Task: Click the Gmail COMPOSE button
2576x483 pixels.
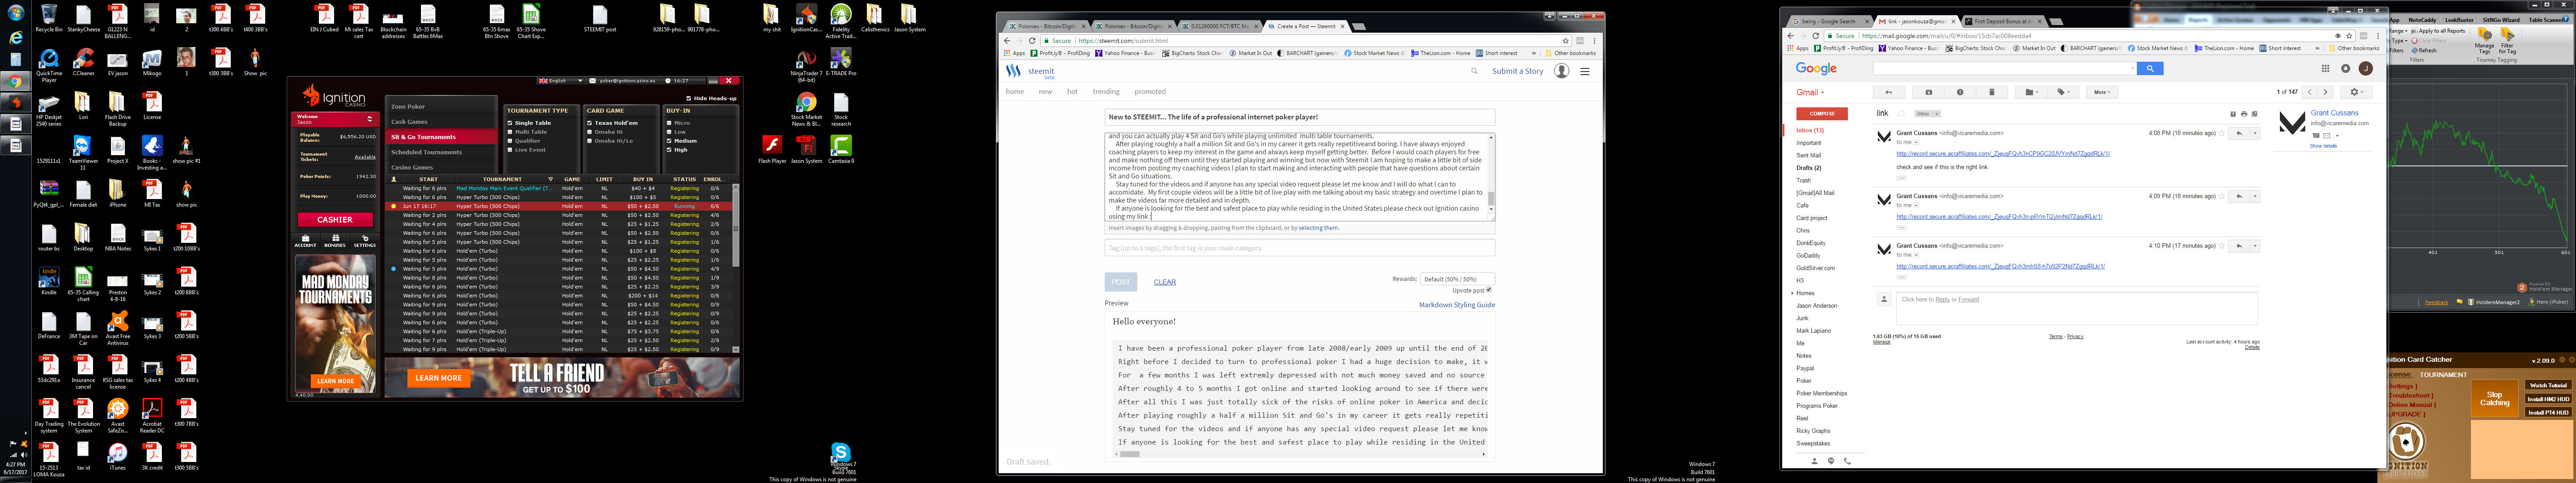Action: 1822,113
